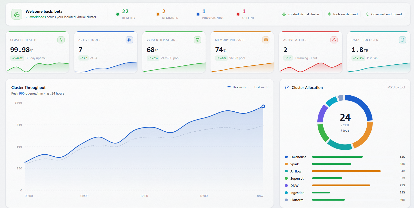Click the Ingestion row label
The image size is (414, 208).
pyautogui.click(x=297, y=193)
